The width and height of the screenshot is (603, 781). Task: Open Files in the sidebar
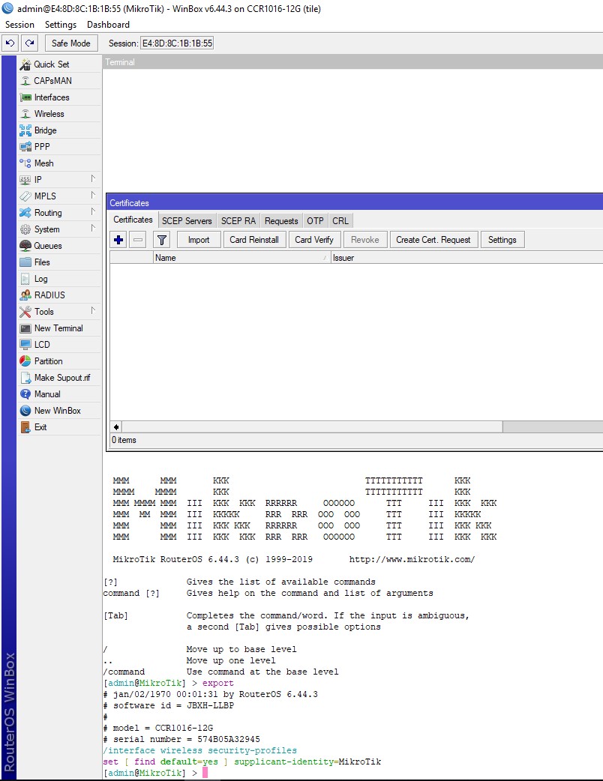click(59, 262)
